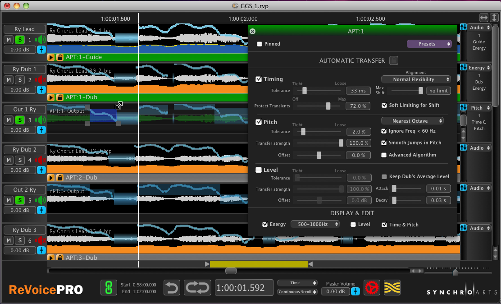Click the green chain link icon in transport

pyautogui.click(x=108, y=287)
